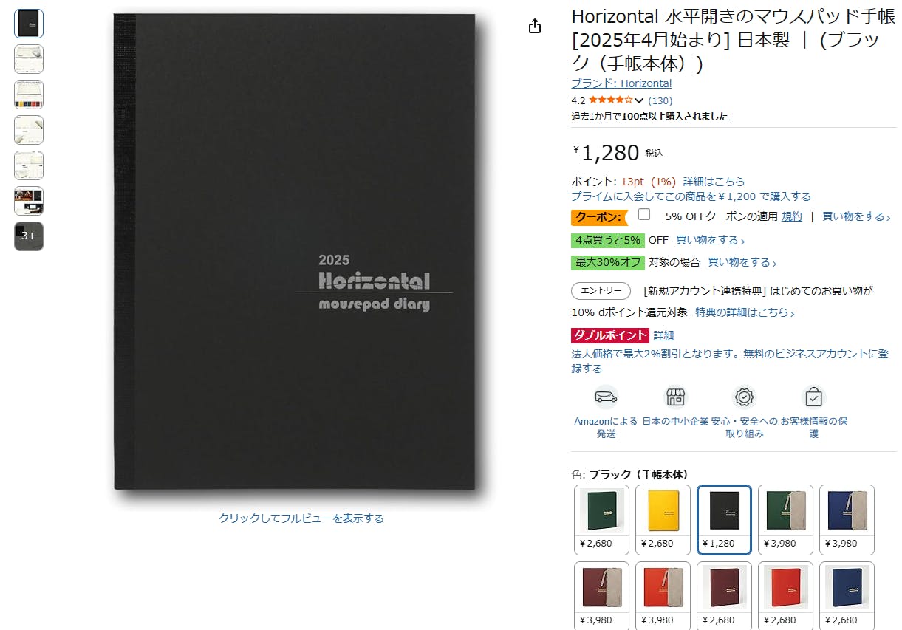Image resolution: width=902 pixels, height=630 pixels.
Task: Choose the navy cover set at ¥3,980
Action: (x=847, y=520)
